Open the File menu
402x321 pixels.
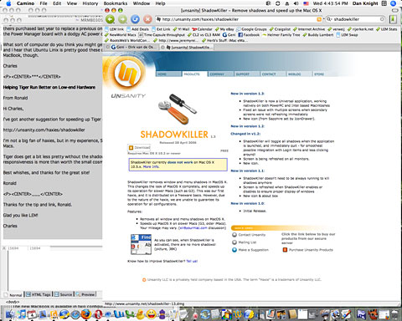point(44,3)
